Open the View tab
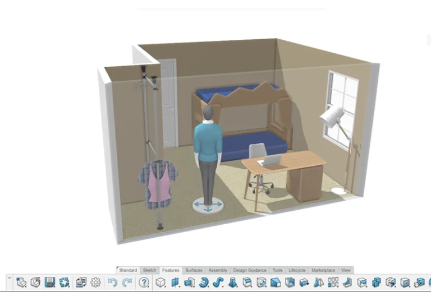431x292 pixels. click(x=346, y=270)
